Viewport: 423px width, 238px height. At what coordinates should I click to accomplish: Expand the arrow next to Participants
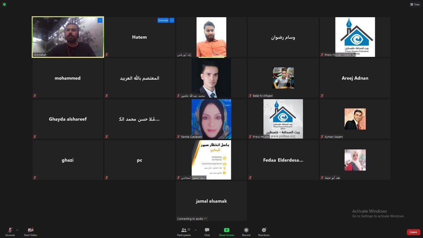pyautogui.click(x=196, y=230)
